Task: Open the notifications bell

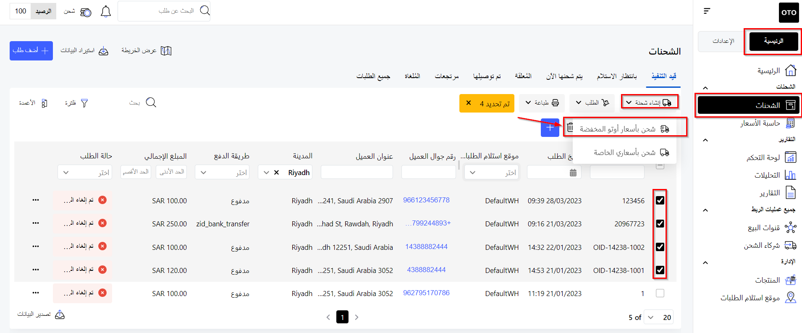Action: [x=106, y=11]
